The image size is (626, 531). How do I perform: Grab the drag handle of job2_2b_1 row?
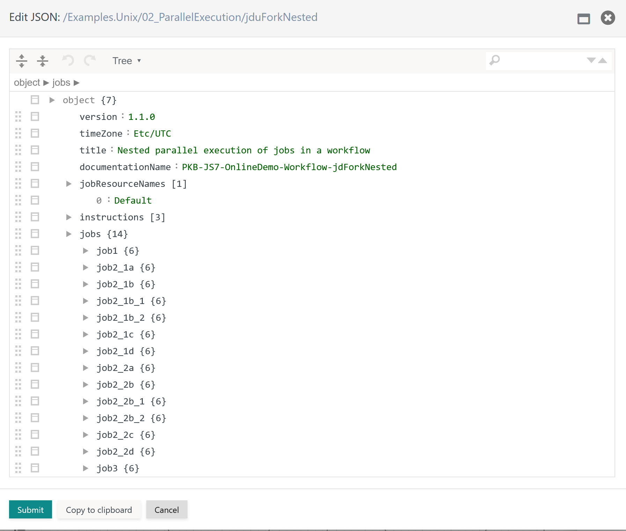18,401
